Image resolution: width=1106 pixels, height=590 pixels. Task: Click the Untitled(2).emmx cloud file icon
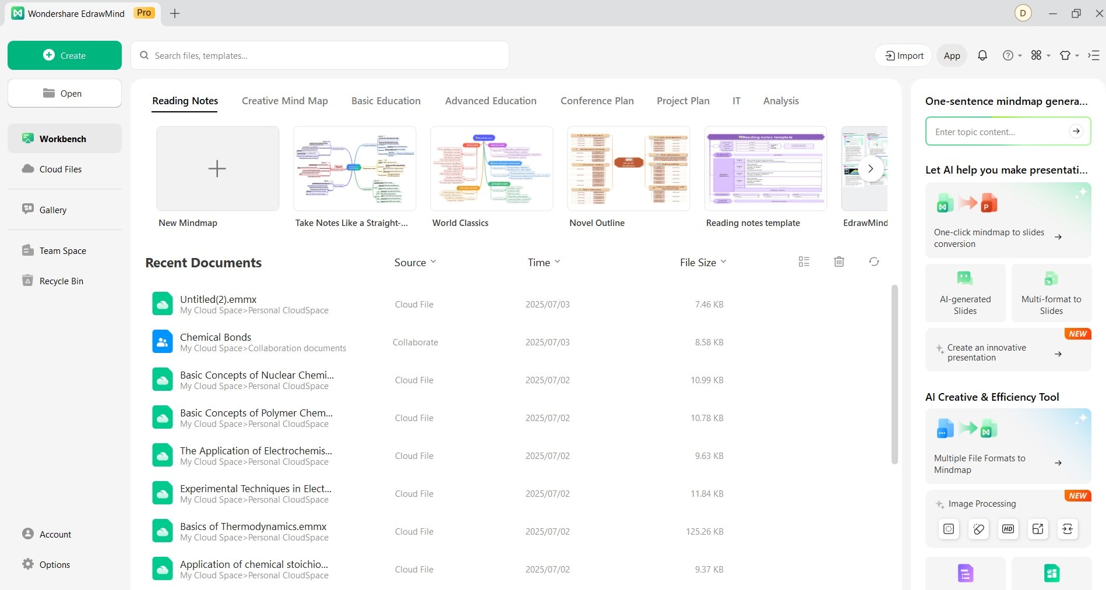(163, 304)
